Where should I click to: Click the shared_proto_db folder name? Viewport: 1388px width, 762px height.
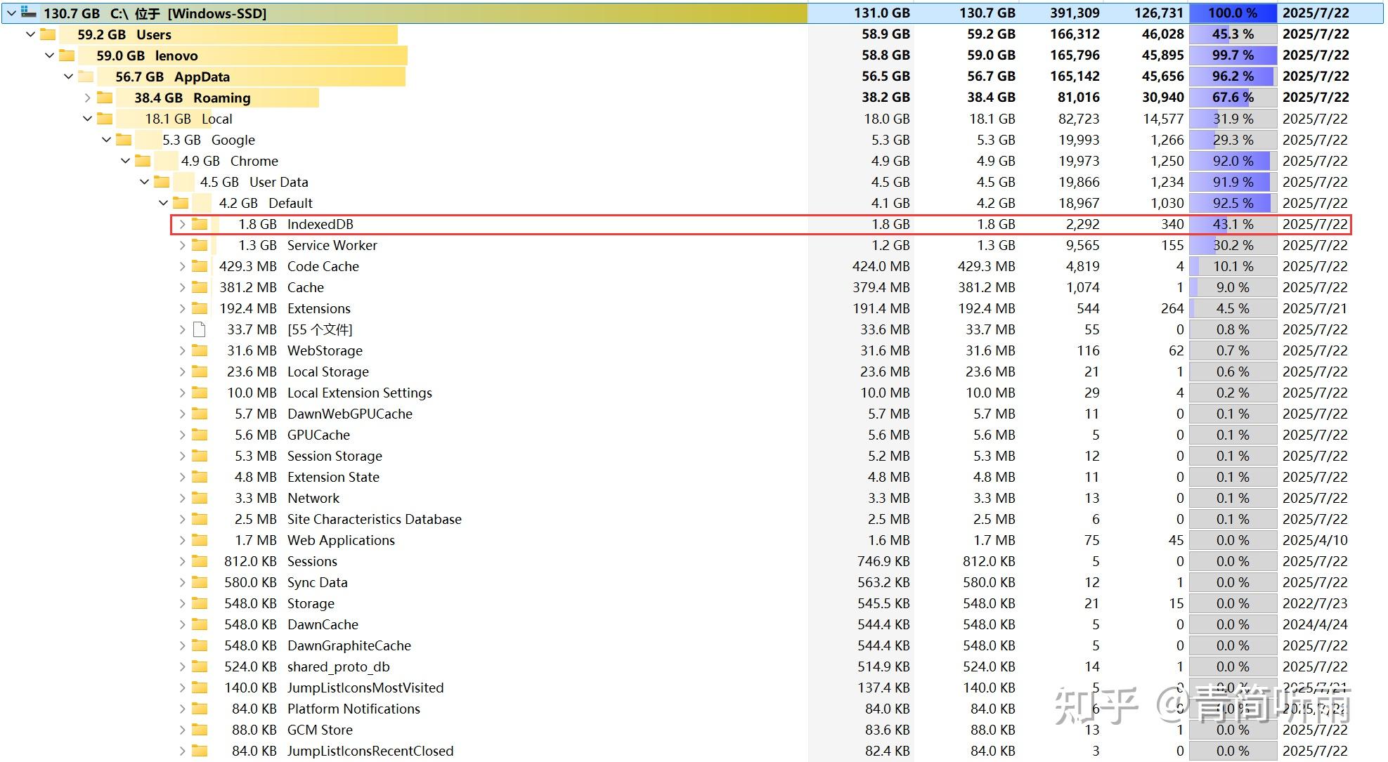tap(338, 666)
